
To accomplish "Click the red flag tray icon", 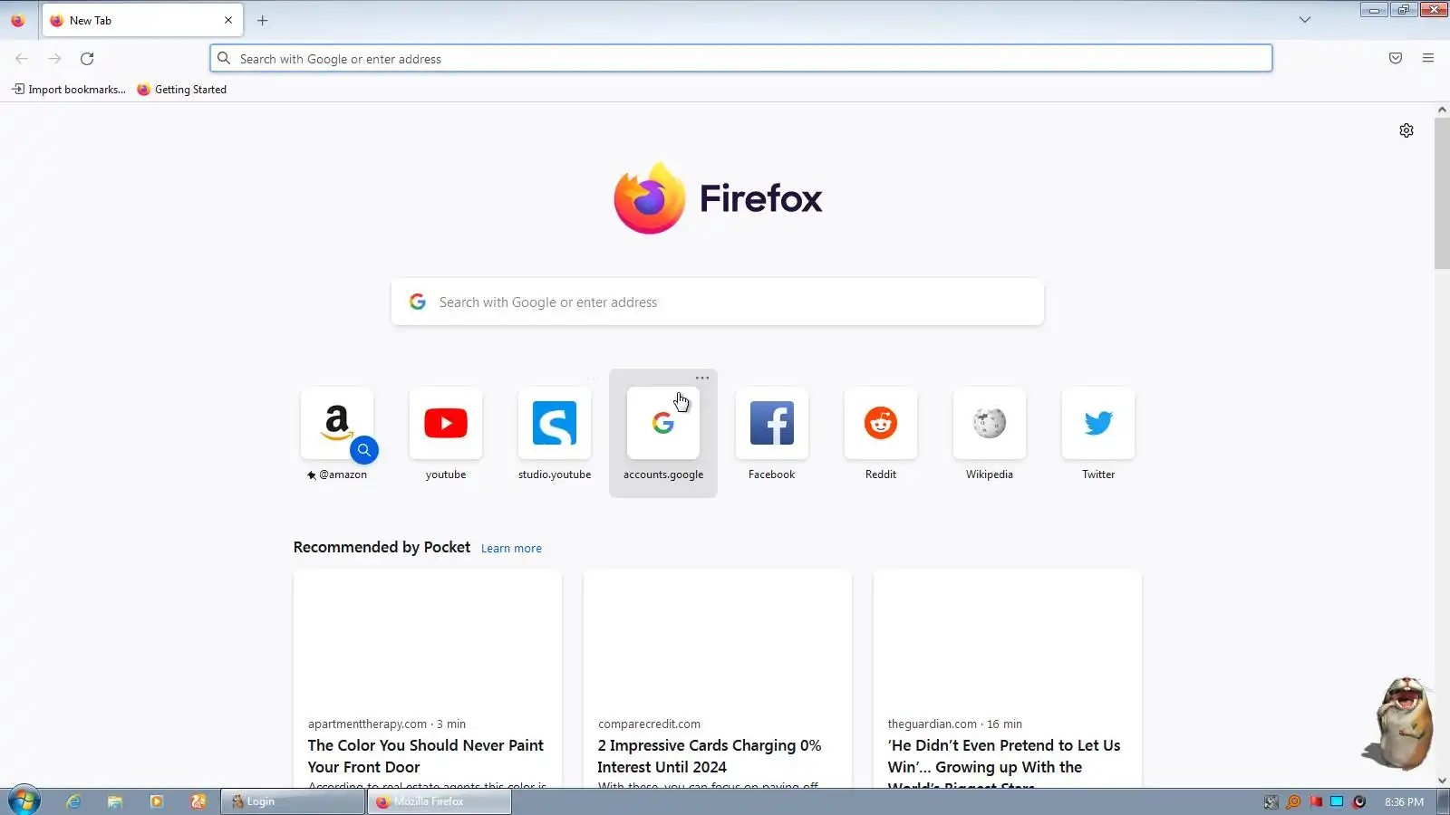I will tap(1316, 801).
